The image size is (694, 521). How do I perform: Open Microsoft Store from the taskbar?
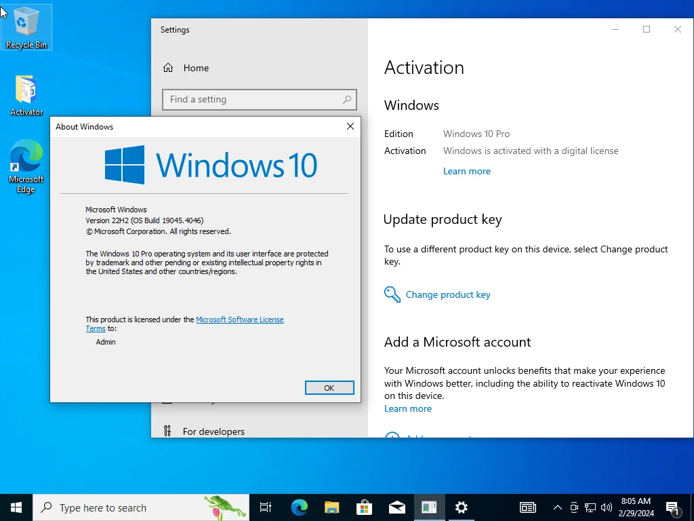coord(364,507)
